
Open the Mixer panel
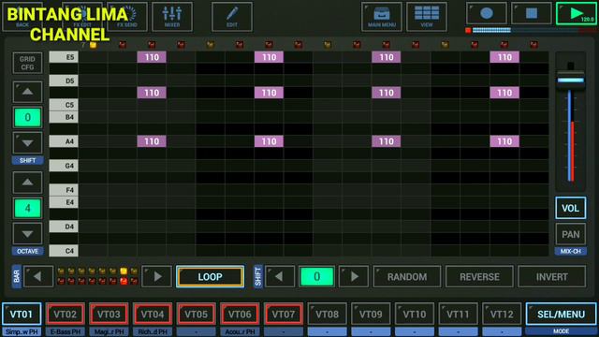(x=172, y=17)
